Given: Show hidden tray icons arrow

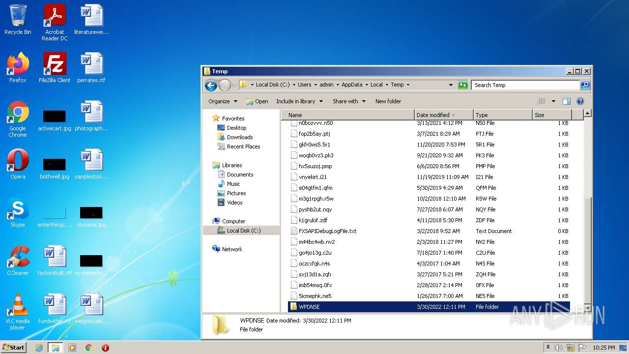Looking at the screenshot, I should pos(548,347).
